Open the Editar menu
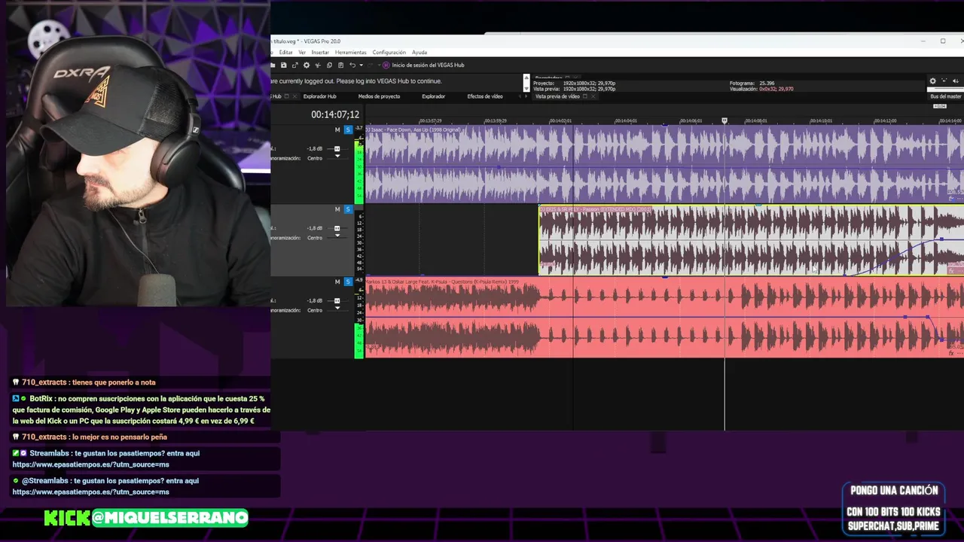 [x=286, y=53]
